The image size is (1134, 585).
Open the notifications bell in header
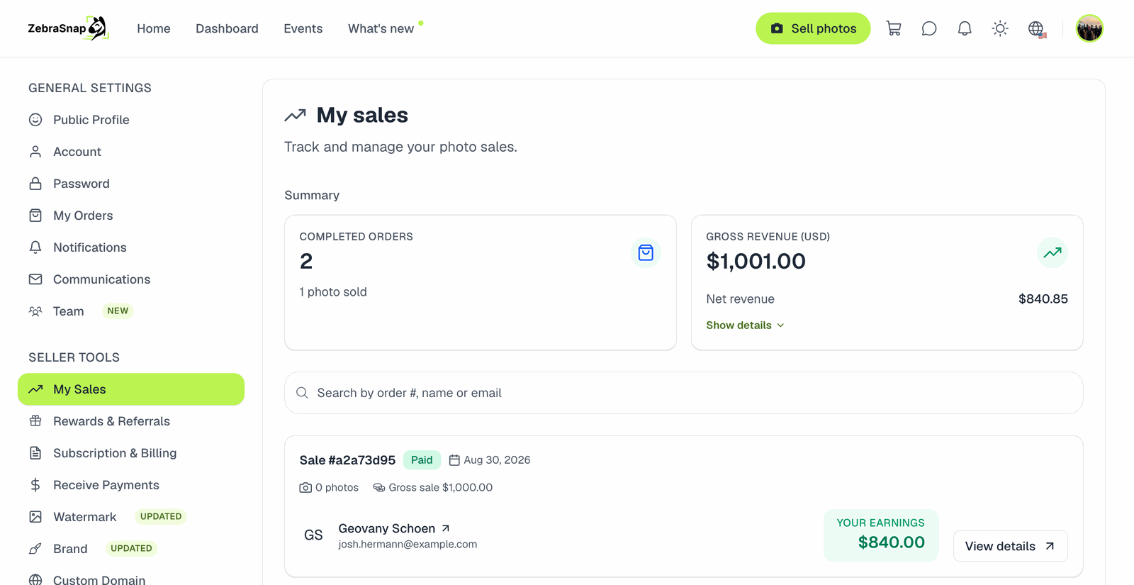[x=965, y=28]
